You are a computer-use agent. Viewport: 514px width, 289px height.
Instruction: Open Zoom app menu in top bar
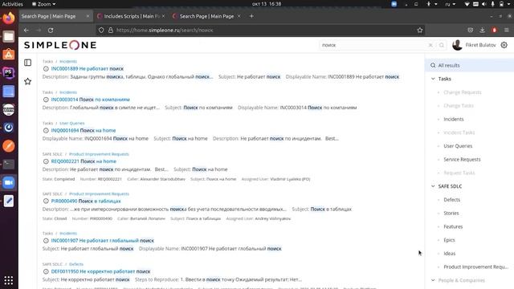point(44,4)
